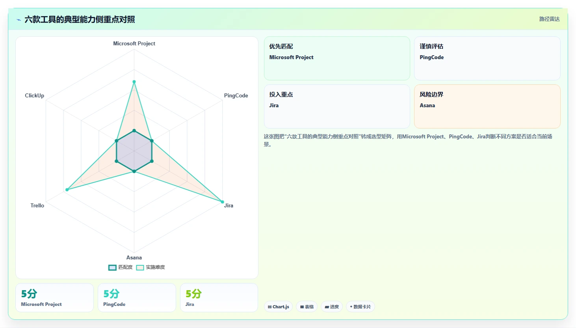
Task: Open the 风险边界 Asana card
Action: [x=487, y=106]
